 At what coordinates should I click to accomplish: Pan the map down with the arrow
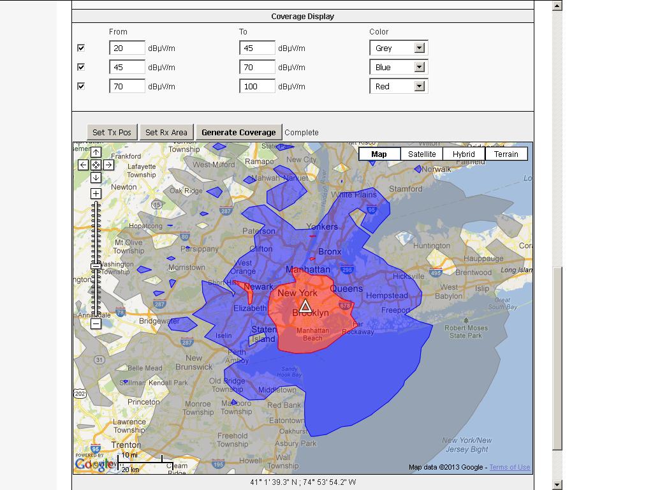96,178
